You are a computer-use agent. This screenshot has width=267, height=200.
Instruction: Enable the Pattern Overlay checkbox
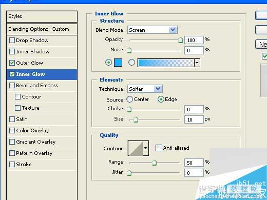click(x=12, y=153)
